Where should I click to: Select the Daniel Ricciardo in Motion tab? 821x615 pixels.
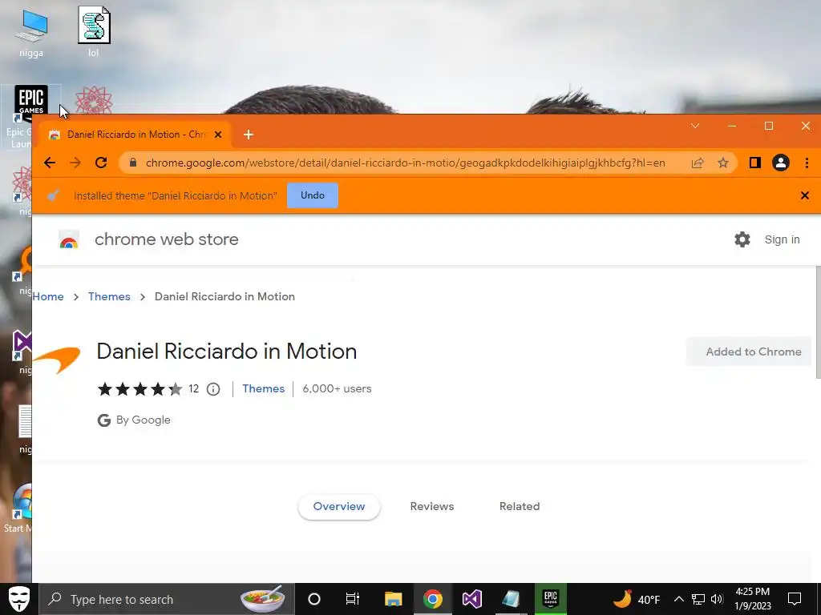136,135
